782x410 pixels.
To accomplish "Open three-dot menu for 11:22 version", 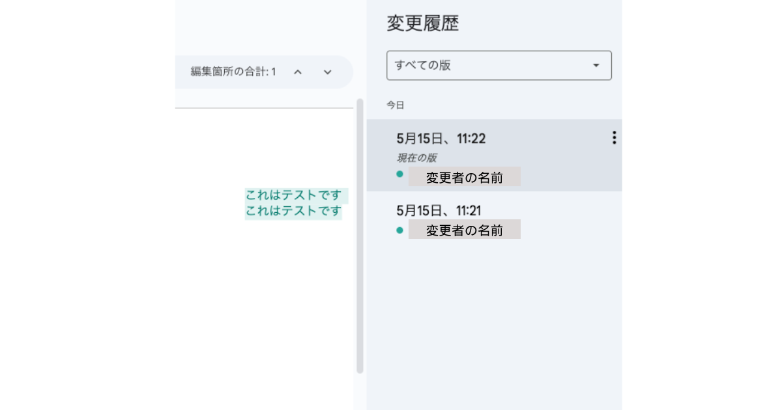I will click(x=613, y=138).
